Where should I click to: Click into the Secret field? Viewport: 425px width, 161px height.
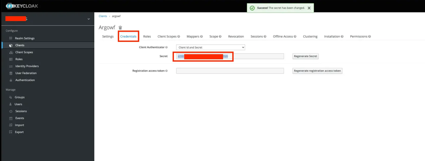[230, 56]
